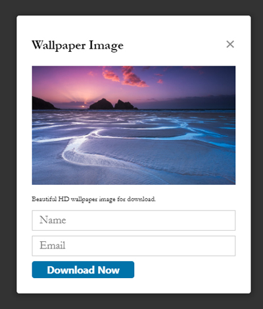Click the blue glowing water at image right
Viewport: 263px width, 309px height.
tap(219, 137)
